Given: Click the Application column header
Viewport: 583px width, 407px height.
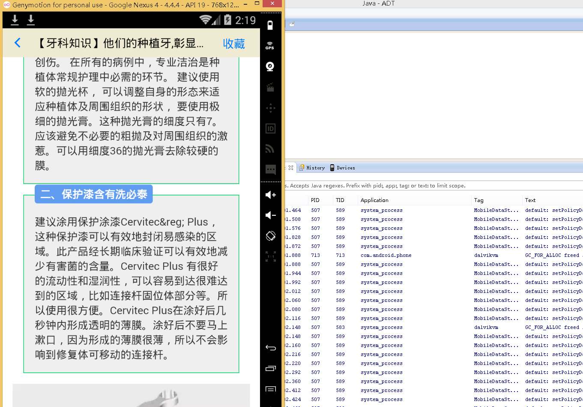Looking at the screenshot, I should (374, 200).
